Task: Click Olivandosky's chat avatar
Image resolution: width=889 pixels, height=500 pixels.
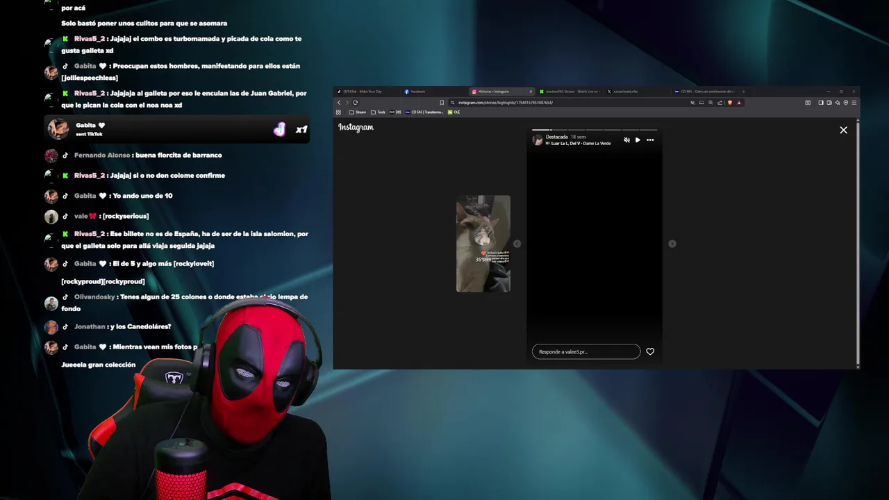Action: coord(51,303)
